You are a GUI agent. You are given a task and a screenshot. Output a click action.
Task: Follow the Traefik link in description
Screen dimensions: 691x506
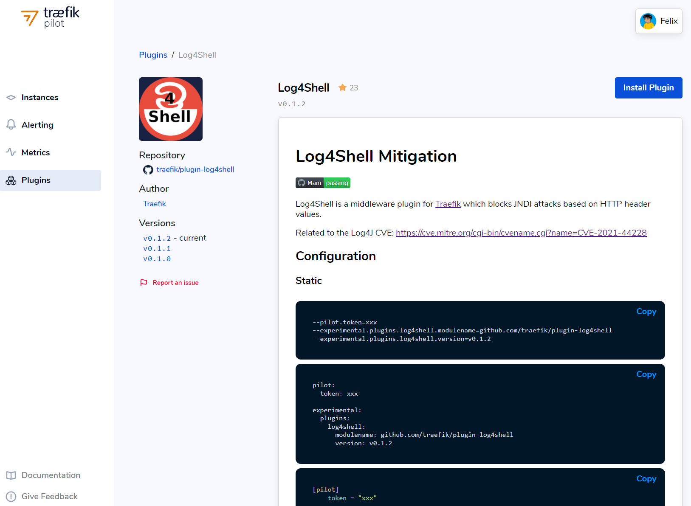pyautogui.click(x=448, y=204)
